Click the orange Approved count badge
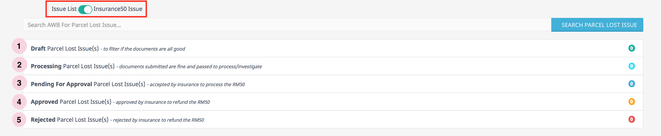The height and width of the screenshot is (136, 661). tap(631, 101)
